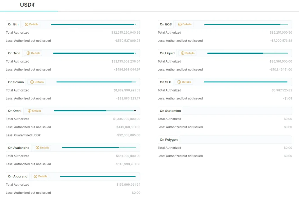Select Liquid total $36,561,000.00
The height and width of the screenshot is (197, 299).
click(x=281, y=61)
